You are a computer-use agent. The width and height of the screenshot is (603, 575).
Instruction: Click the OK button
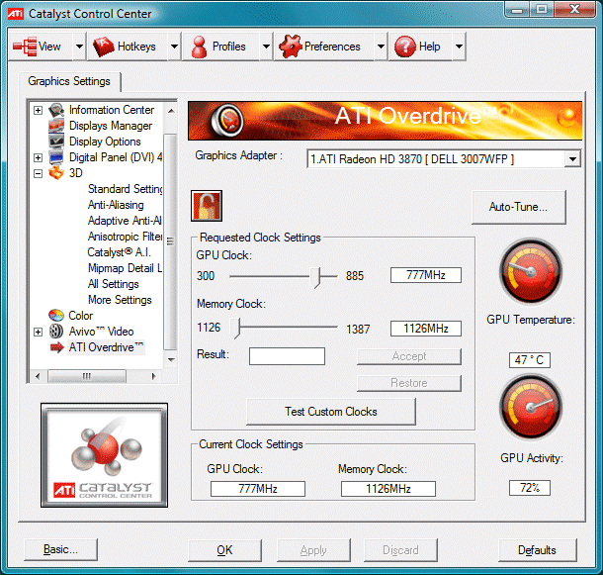(x=224, y=550)
